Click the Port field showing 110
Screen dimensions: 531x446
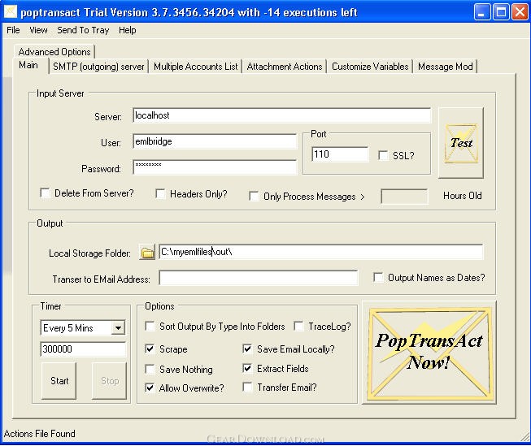[340, 154]
